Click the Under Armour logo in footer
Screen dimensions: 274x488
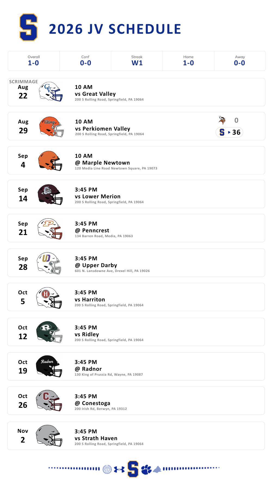click(x=119, y=469)
